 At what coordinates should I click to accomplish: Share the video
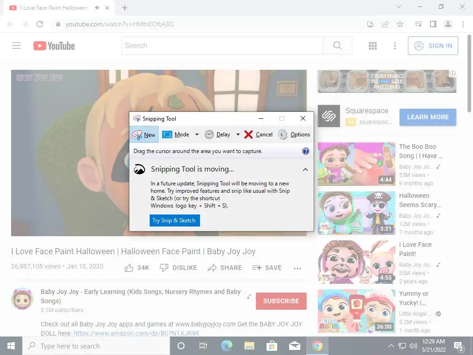click(x=225, y=268)
